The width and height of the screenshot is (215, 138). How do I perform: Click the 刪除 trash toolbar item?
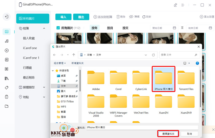click(x=121, y=17)
